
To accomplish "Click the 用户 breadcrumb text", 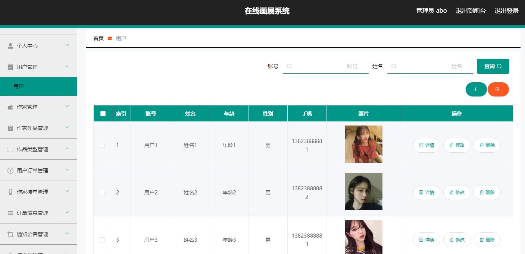I will 121,38.
